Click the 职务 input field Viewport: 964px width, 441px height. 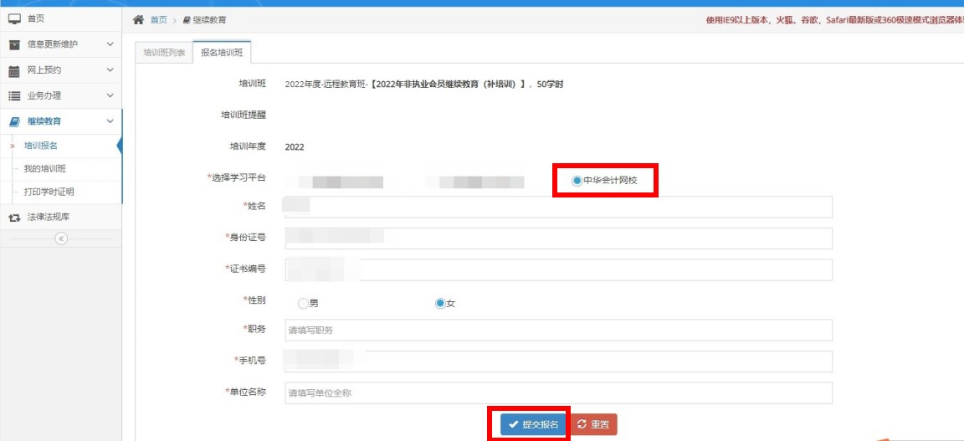(558, 331)
